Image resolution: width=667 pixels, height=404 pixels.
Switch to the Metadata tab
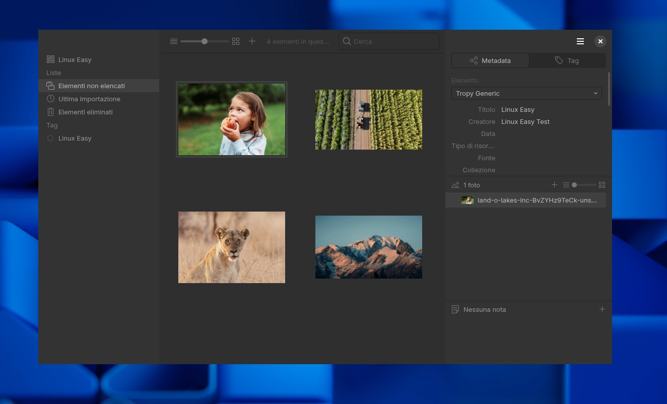(490, 60)
